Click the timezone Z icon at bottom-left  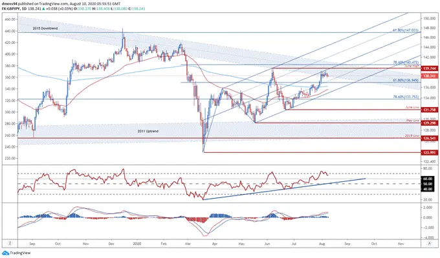pos(10,243)
